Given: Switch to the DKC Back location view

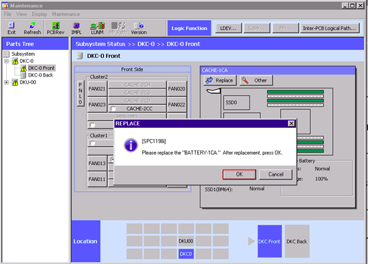Looking at the screenshot, I should coord(297,241).
